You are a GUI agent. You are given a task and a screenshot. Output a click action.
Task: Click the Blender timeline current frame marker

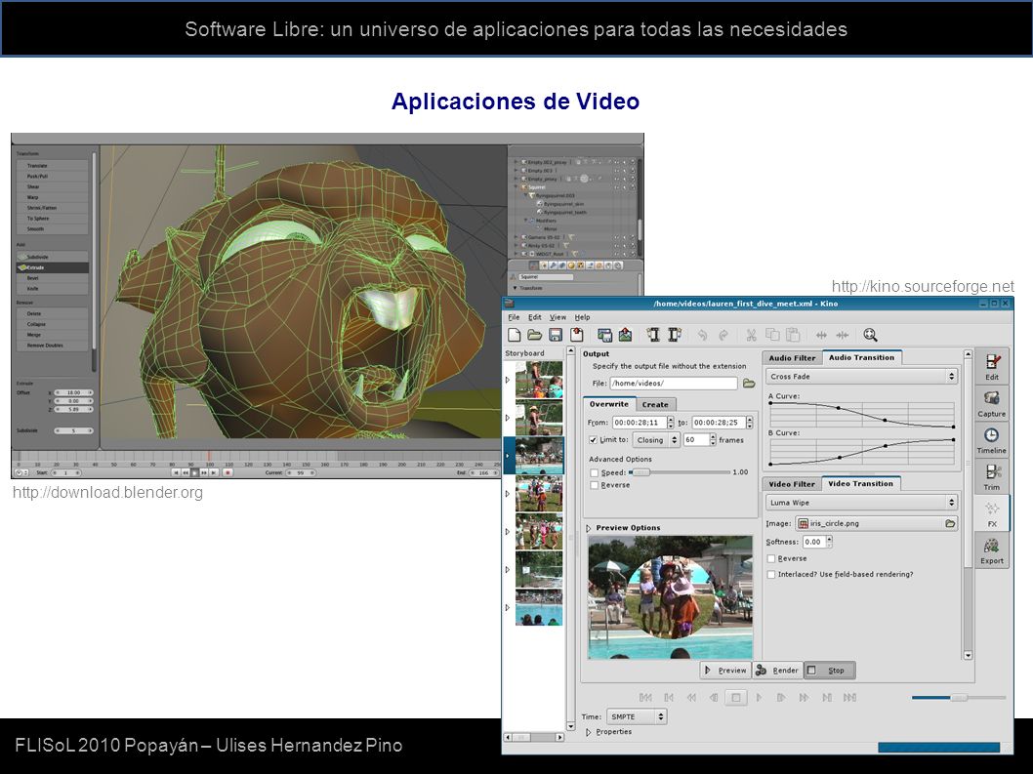[x=210, y=455]
